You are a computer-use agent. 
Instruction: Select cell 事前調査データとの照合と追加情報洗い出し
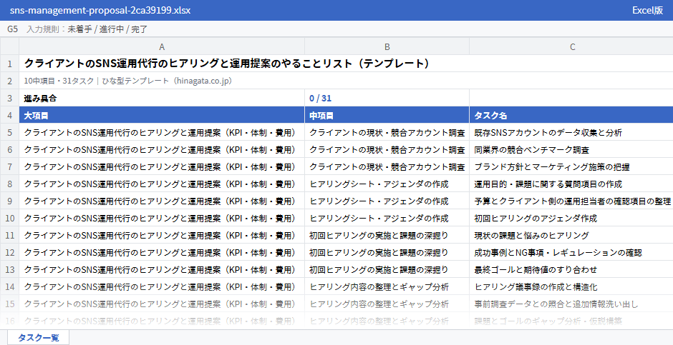click(571, 304)
